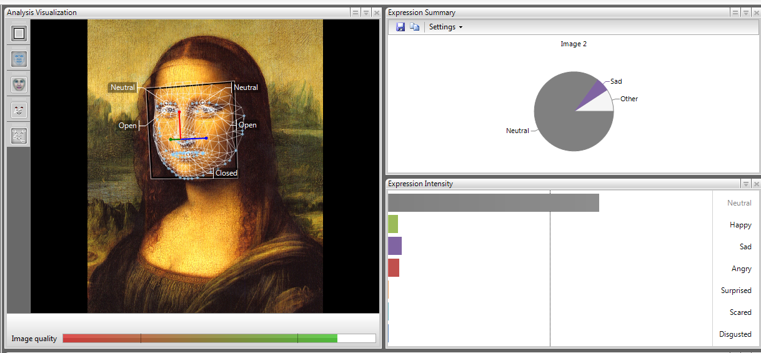Toggle the face bounding box display icon
The height and width of the screenshot is (353, 761).
(19, 34)
